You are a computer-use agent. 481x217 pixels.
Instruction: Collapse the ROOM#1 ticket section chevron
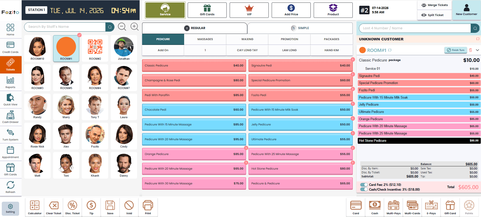pos(477,50)
